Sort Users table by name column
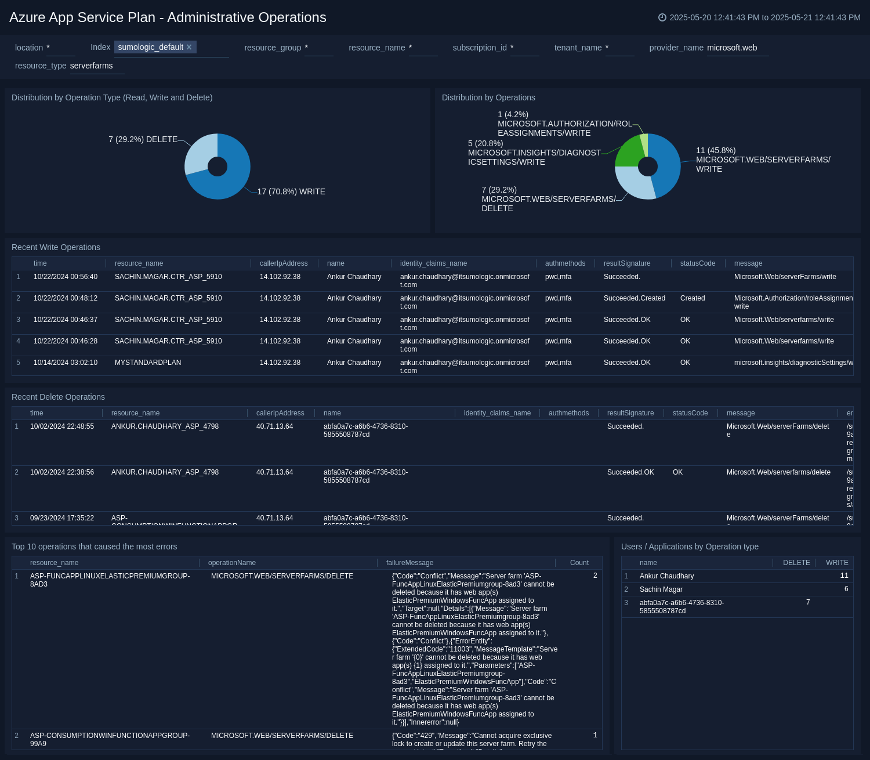 point(648,563)
